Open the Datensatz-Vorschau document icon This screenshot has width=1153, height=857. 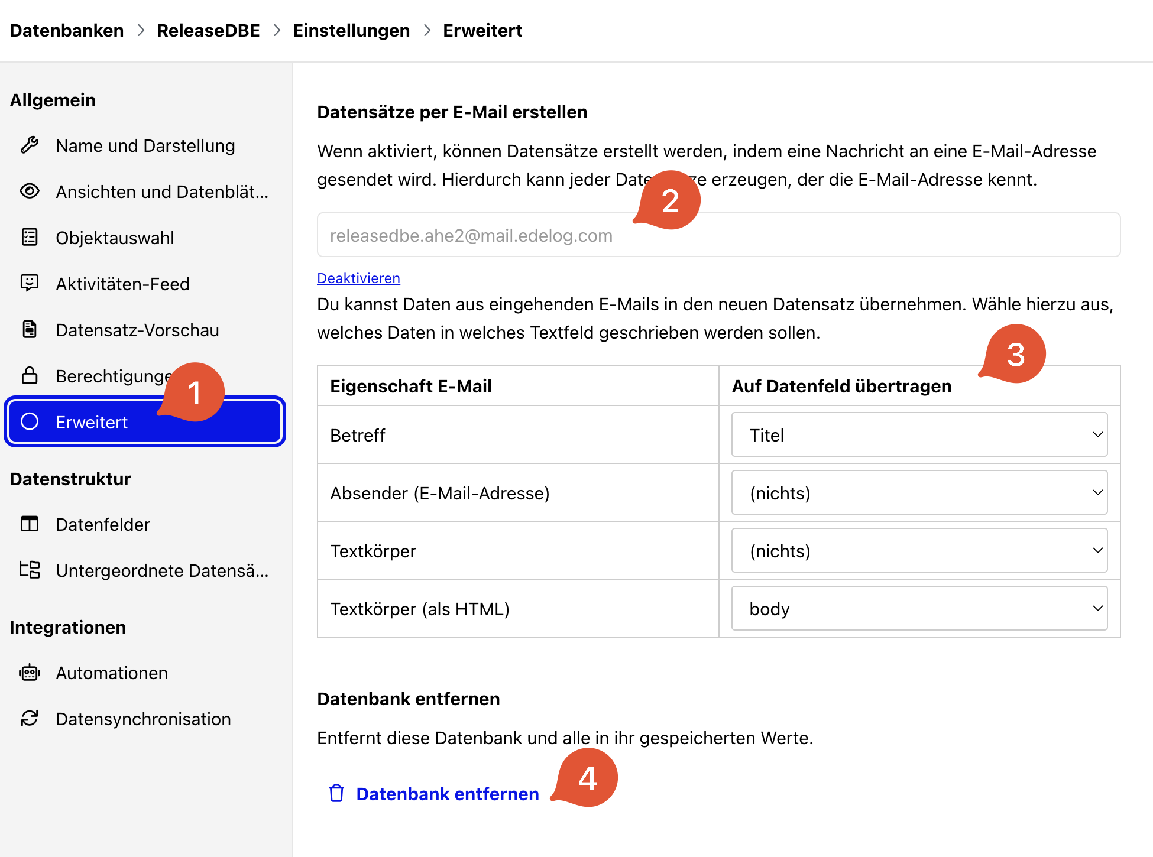(30, 329)
